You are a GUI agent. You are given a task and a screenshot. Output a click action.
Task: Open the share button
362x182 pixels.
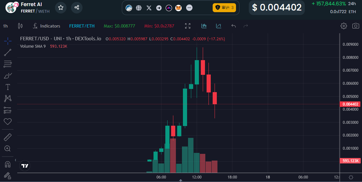[77, 8]
